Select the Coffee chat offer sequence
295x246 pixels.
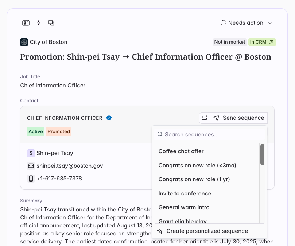pyautogui.click(x=207, y=151)
